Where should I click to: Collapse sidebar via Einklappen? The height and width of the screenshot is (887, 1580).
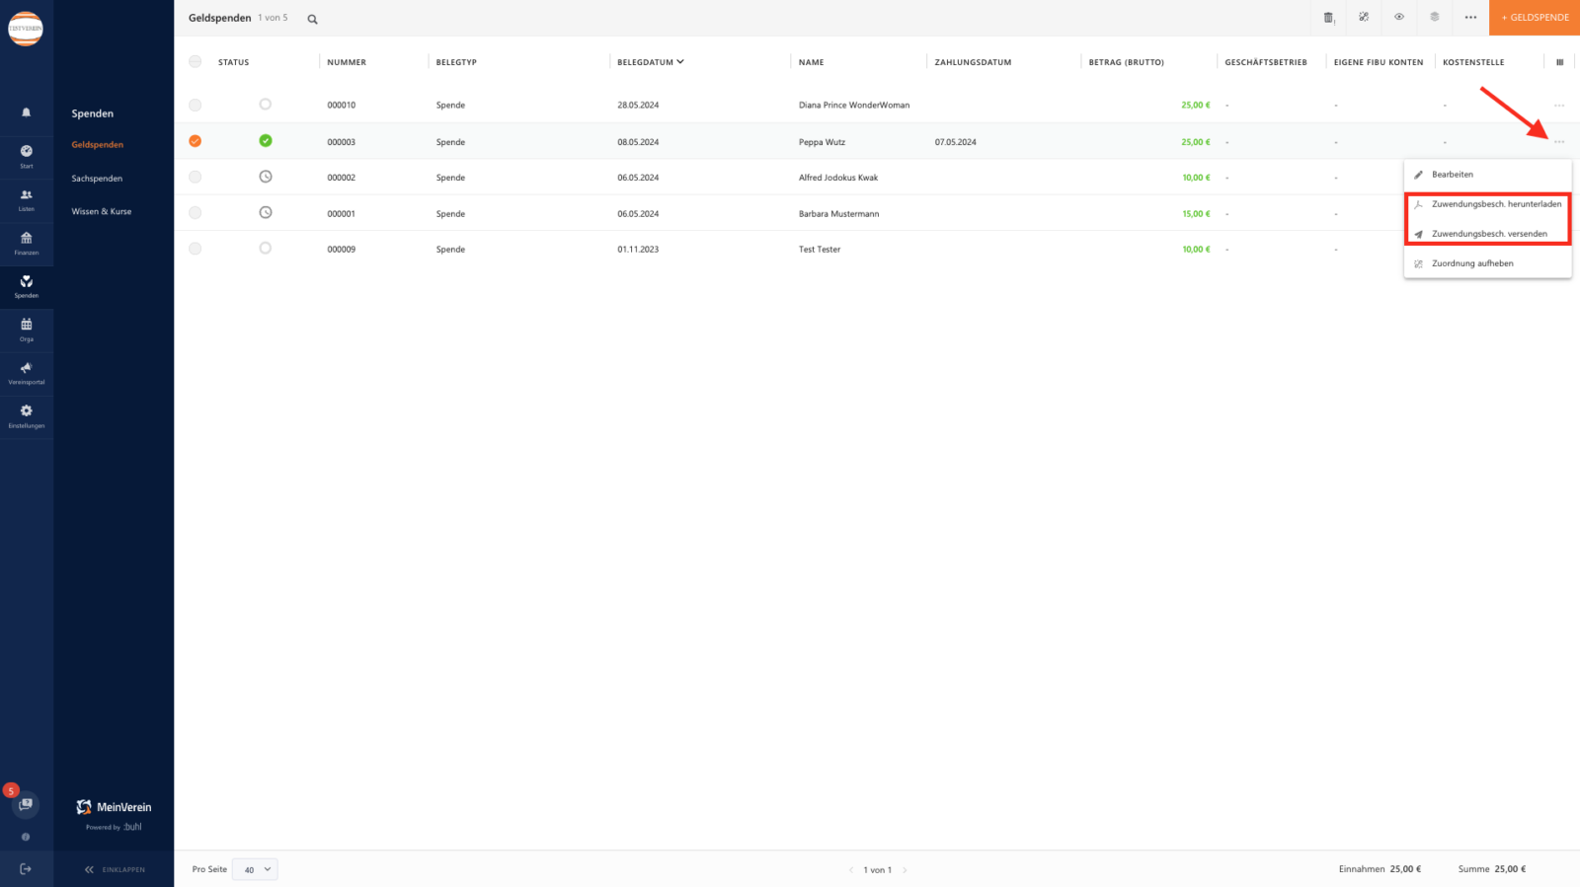coord(115,869)
